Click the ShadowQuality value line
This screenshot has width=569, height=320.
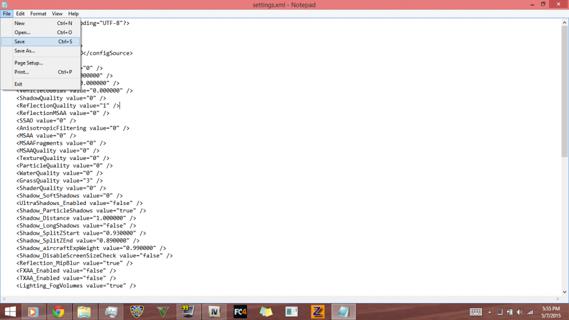tap(61, 98)
